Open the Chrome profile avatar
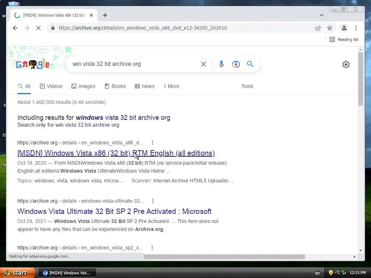The width and height of the screenshot is (371, 278). [344, 28]
